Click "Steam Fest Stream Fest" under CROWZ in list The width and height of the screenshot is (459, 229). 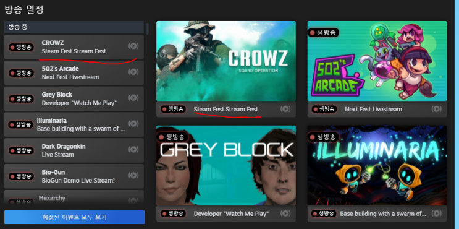coord(74,51)
